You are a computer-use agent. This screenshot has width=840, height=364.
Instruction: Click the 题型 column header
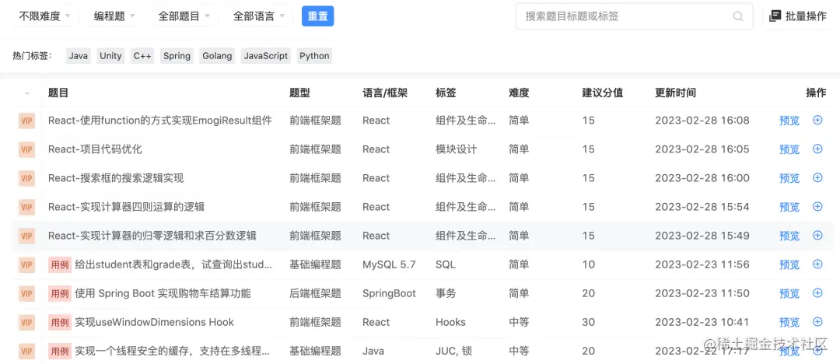click(x=299, y=93)
